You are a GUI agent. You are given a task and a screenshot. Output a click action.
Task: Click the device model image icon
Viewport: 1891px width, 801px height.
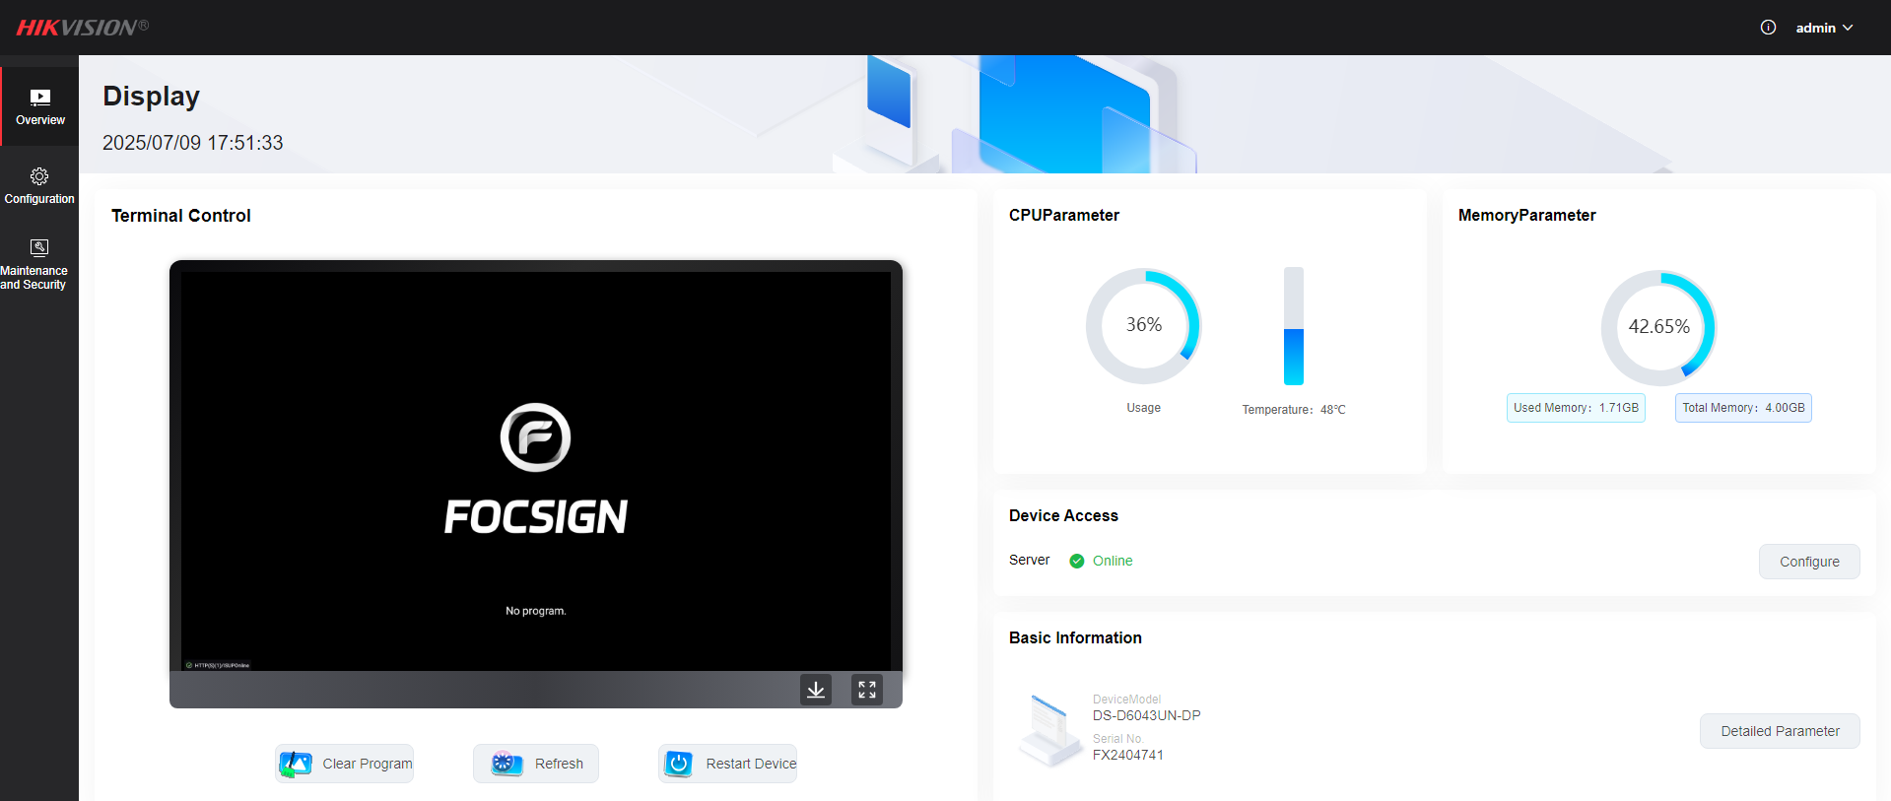(1049, 729)
